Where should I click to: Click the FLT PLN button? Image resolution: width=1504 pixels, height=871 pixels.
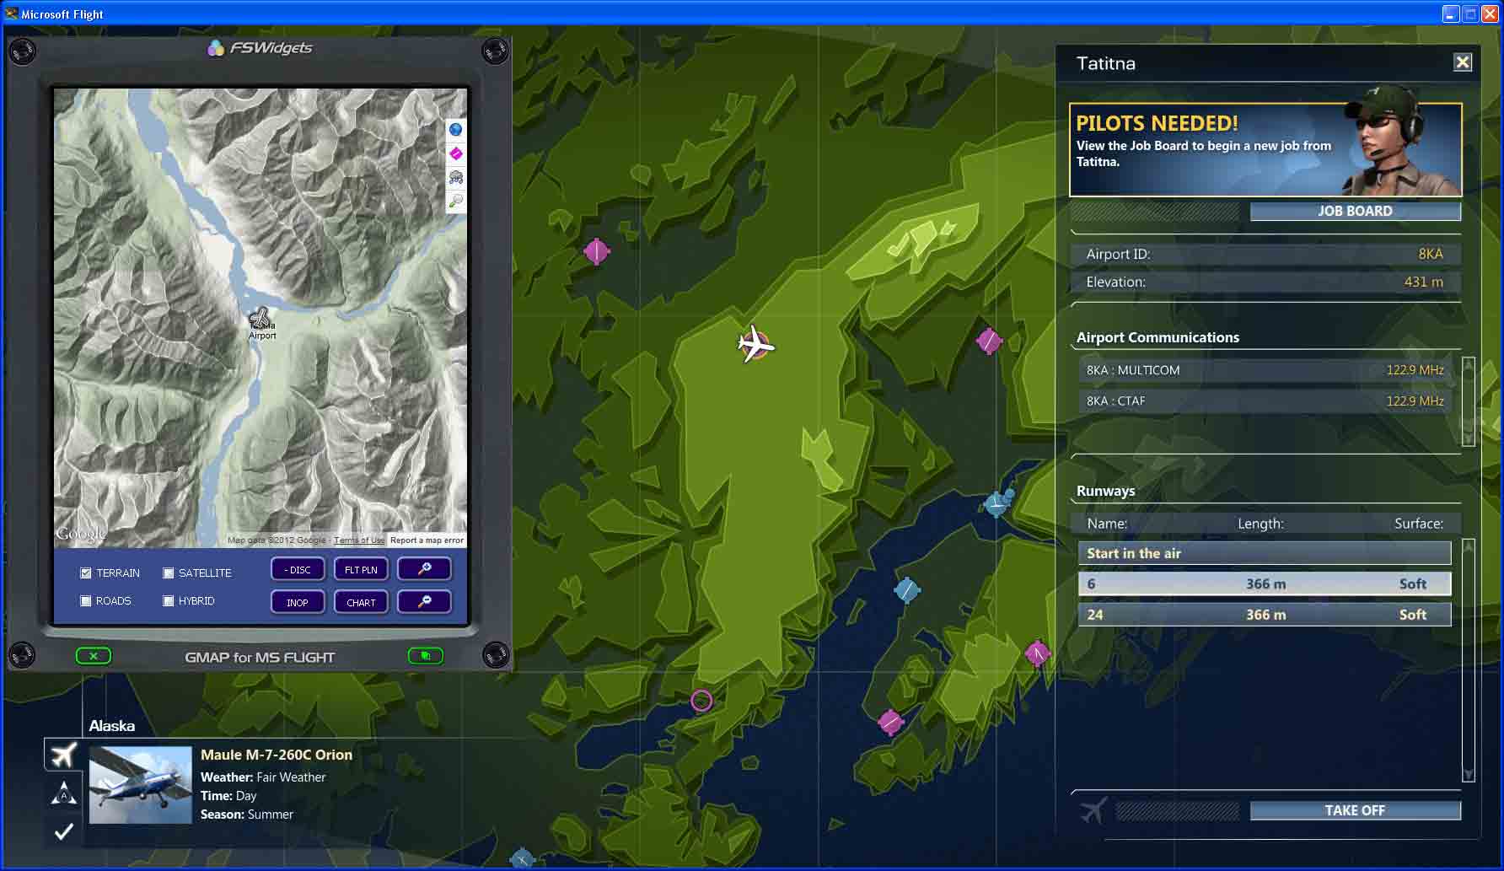coord(361,569)
